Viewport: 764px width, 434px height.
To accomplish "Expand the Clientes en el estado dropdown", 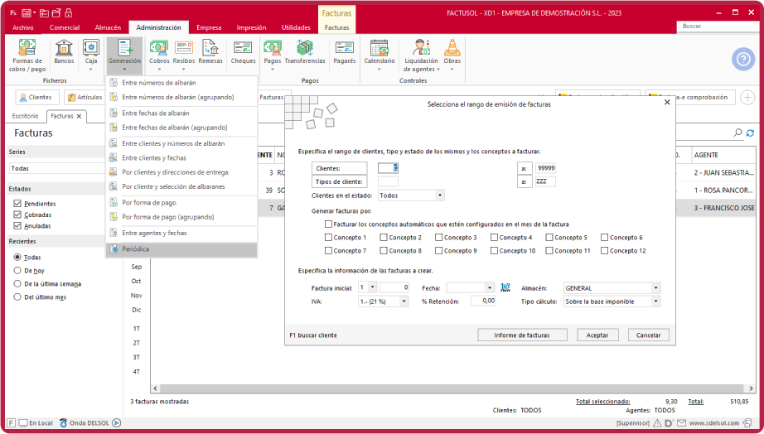I will pos(440,195).
